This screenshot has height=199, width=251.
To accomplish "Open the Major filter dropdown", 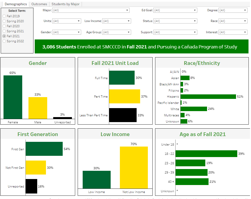I will coord(91,10).
